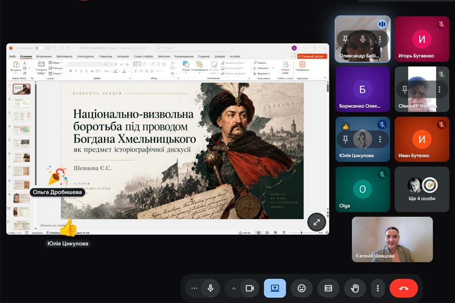455x303 pixels.
Task: Switch to slide sorter view icon
Action: click(267, 232)
